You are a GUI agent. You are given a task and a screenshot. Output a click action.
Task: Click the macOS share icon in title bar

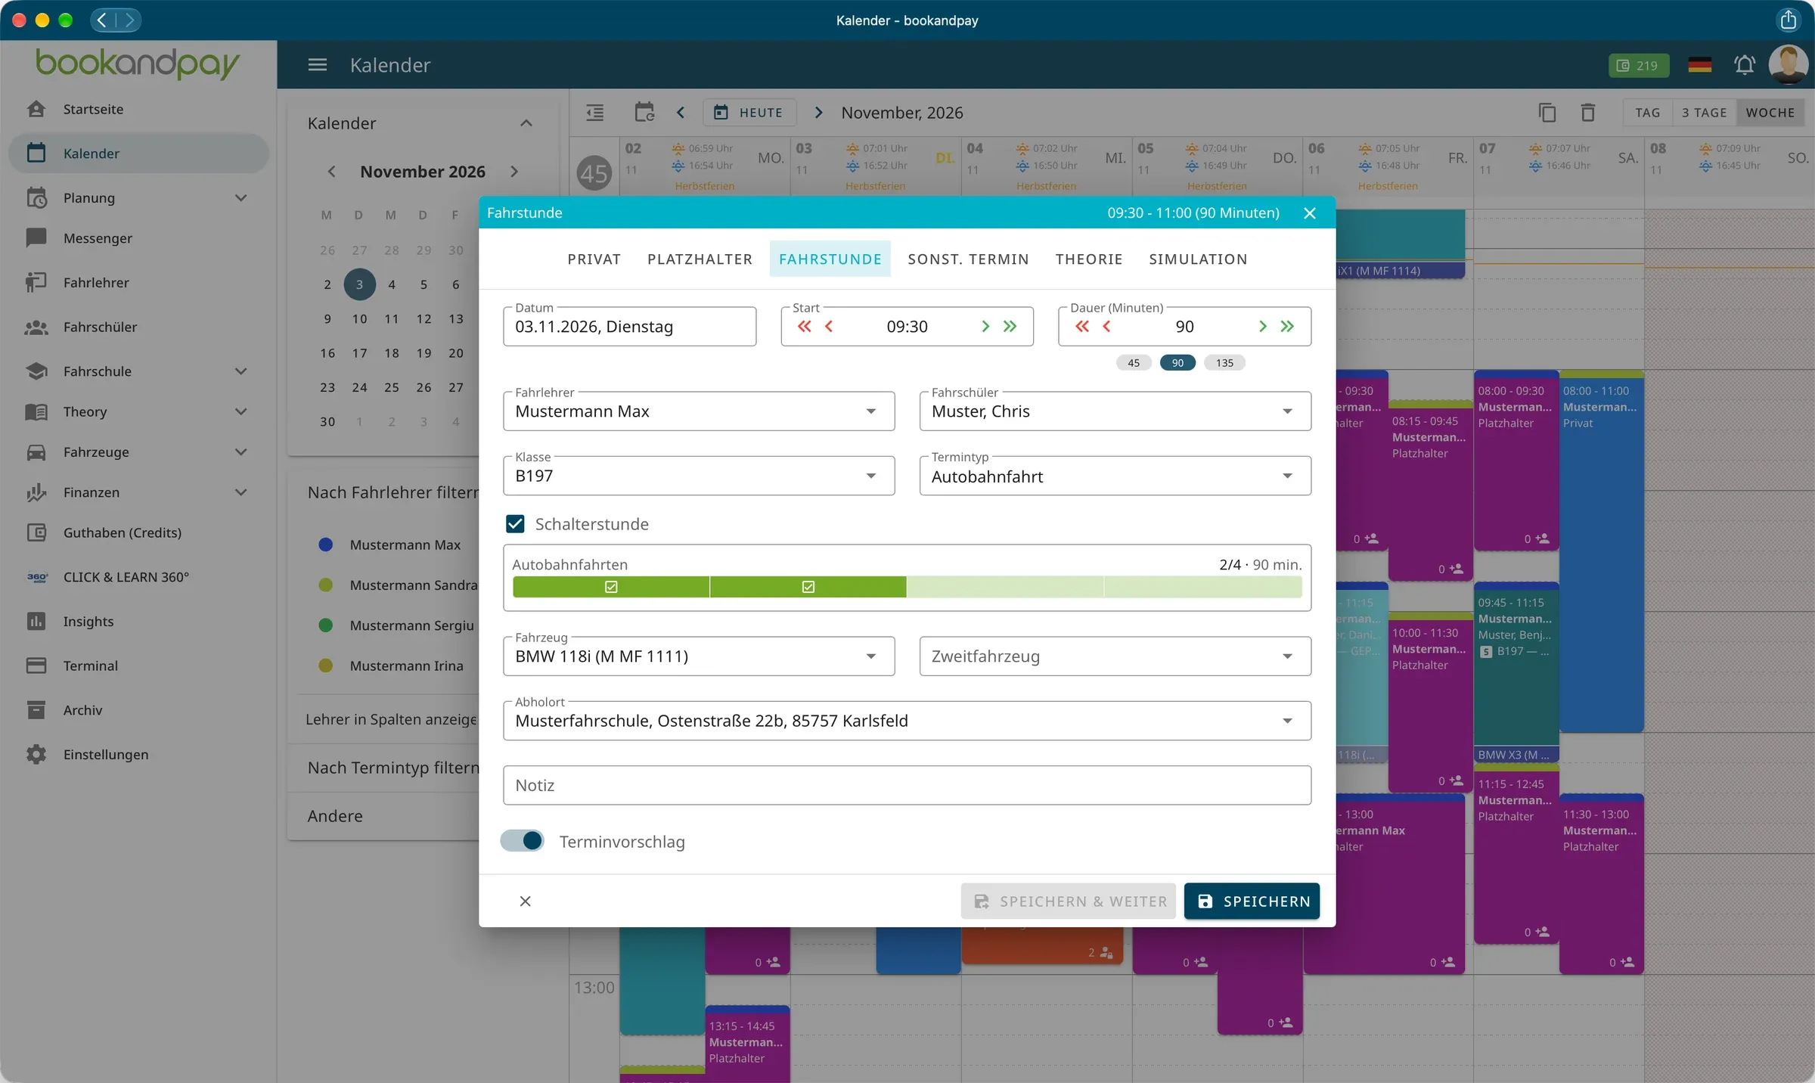[x=1789, y=20]
